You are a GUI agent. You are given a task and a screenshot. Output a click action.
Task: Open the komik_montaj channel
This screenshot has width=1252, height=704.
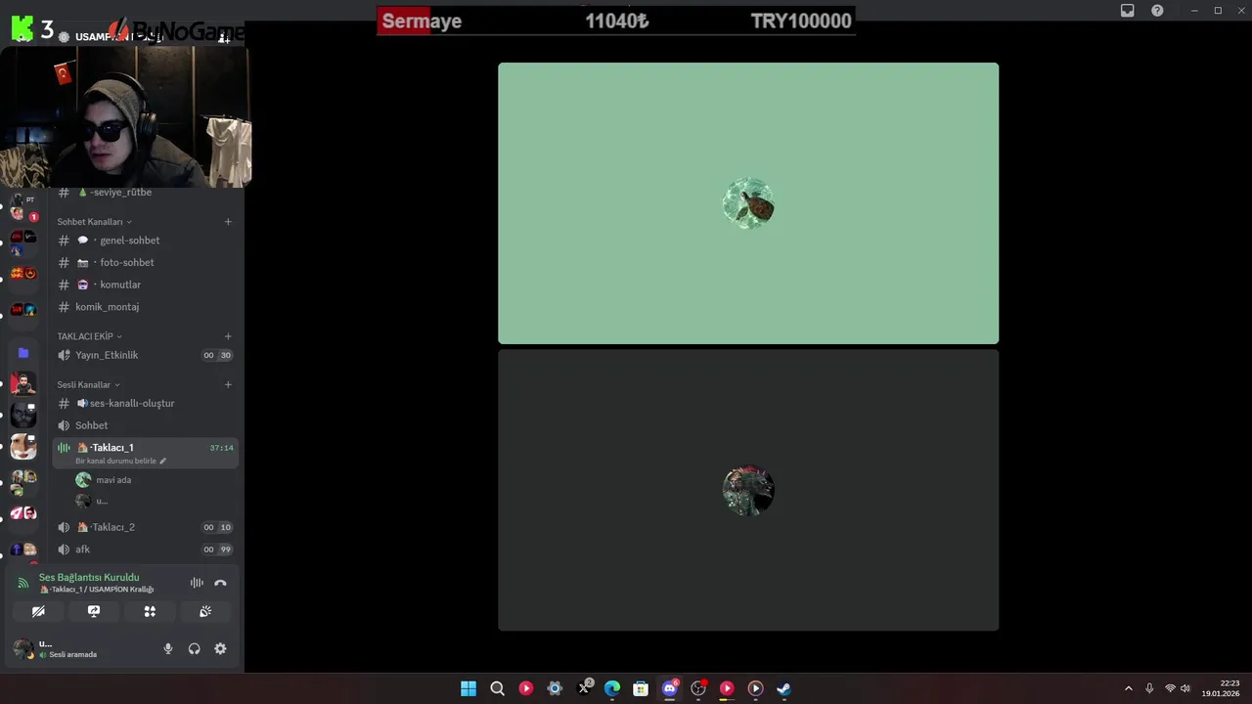click(x=145, y=307)
